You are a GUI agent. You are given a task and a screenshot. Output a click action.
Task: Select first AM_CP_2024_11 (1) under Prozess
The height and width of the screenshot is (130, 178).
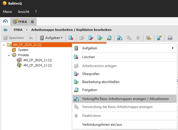click(38, 60)
